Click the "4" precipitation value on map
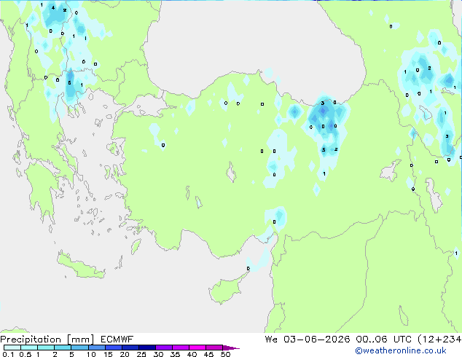The height and width of the screenshot is (357, 462). click(x=53, y=8)
